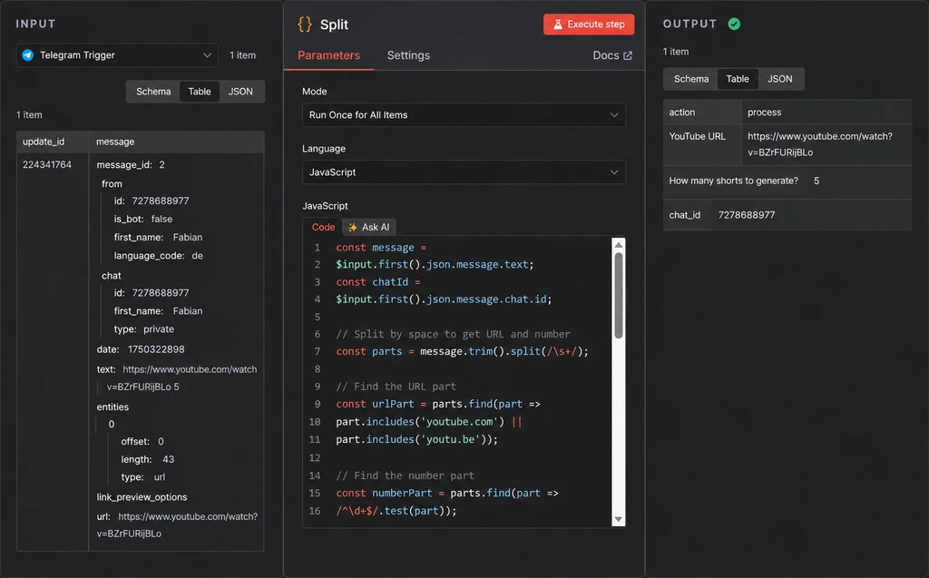Switch to the Settings tab
Viewport: 929px width, 578px height.
pos(408,55)
